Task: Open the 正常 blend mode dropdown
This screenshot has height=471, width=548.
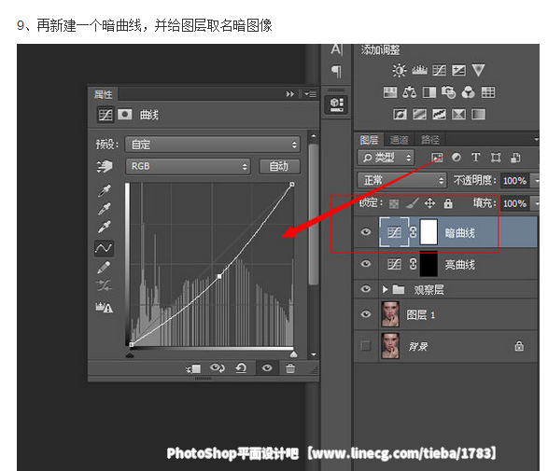Action: pos(402,181)
